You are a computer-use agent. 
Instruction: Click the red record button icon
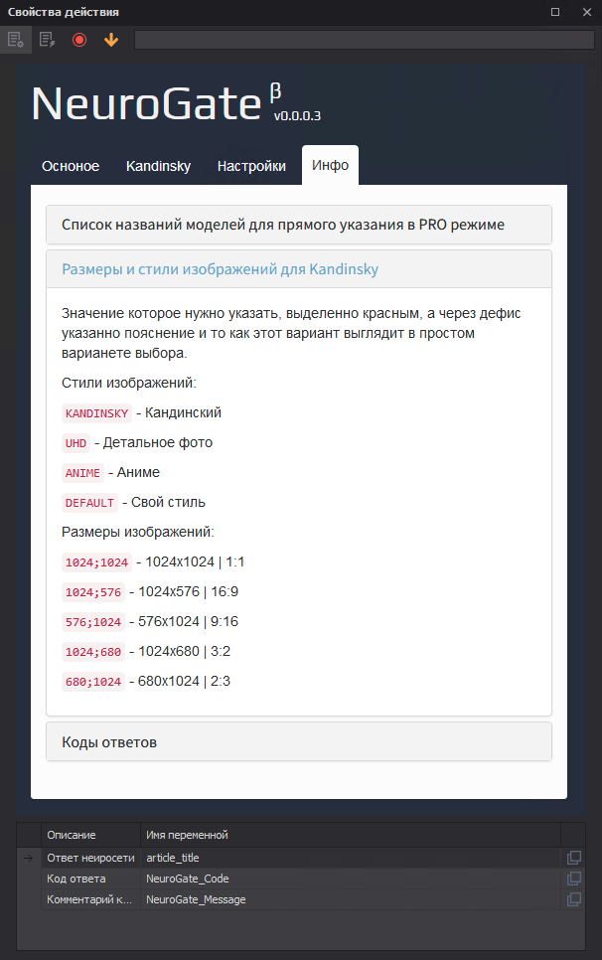click(79, 40)
